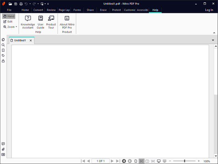Enable single page view in status bar

click(136, 161)
